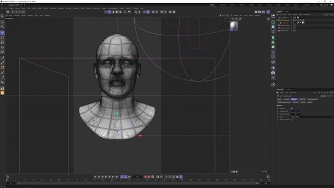Select the Scale tool in left toolbar
This screenshot has height=188, width=334.
(x=2, y=42)
